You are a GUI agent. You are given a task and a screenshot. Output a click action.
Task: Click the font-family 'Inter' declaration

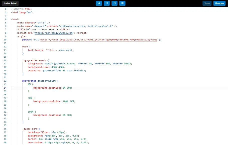click(x=51, y=50)
